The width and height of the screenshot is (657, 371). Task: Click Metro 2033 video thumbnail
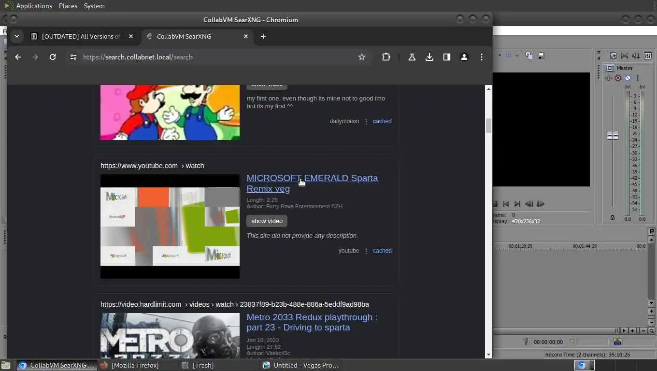pyautogui.click(x=170, y=336)
